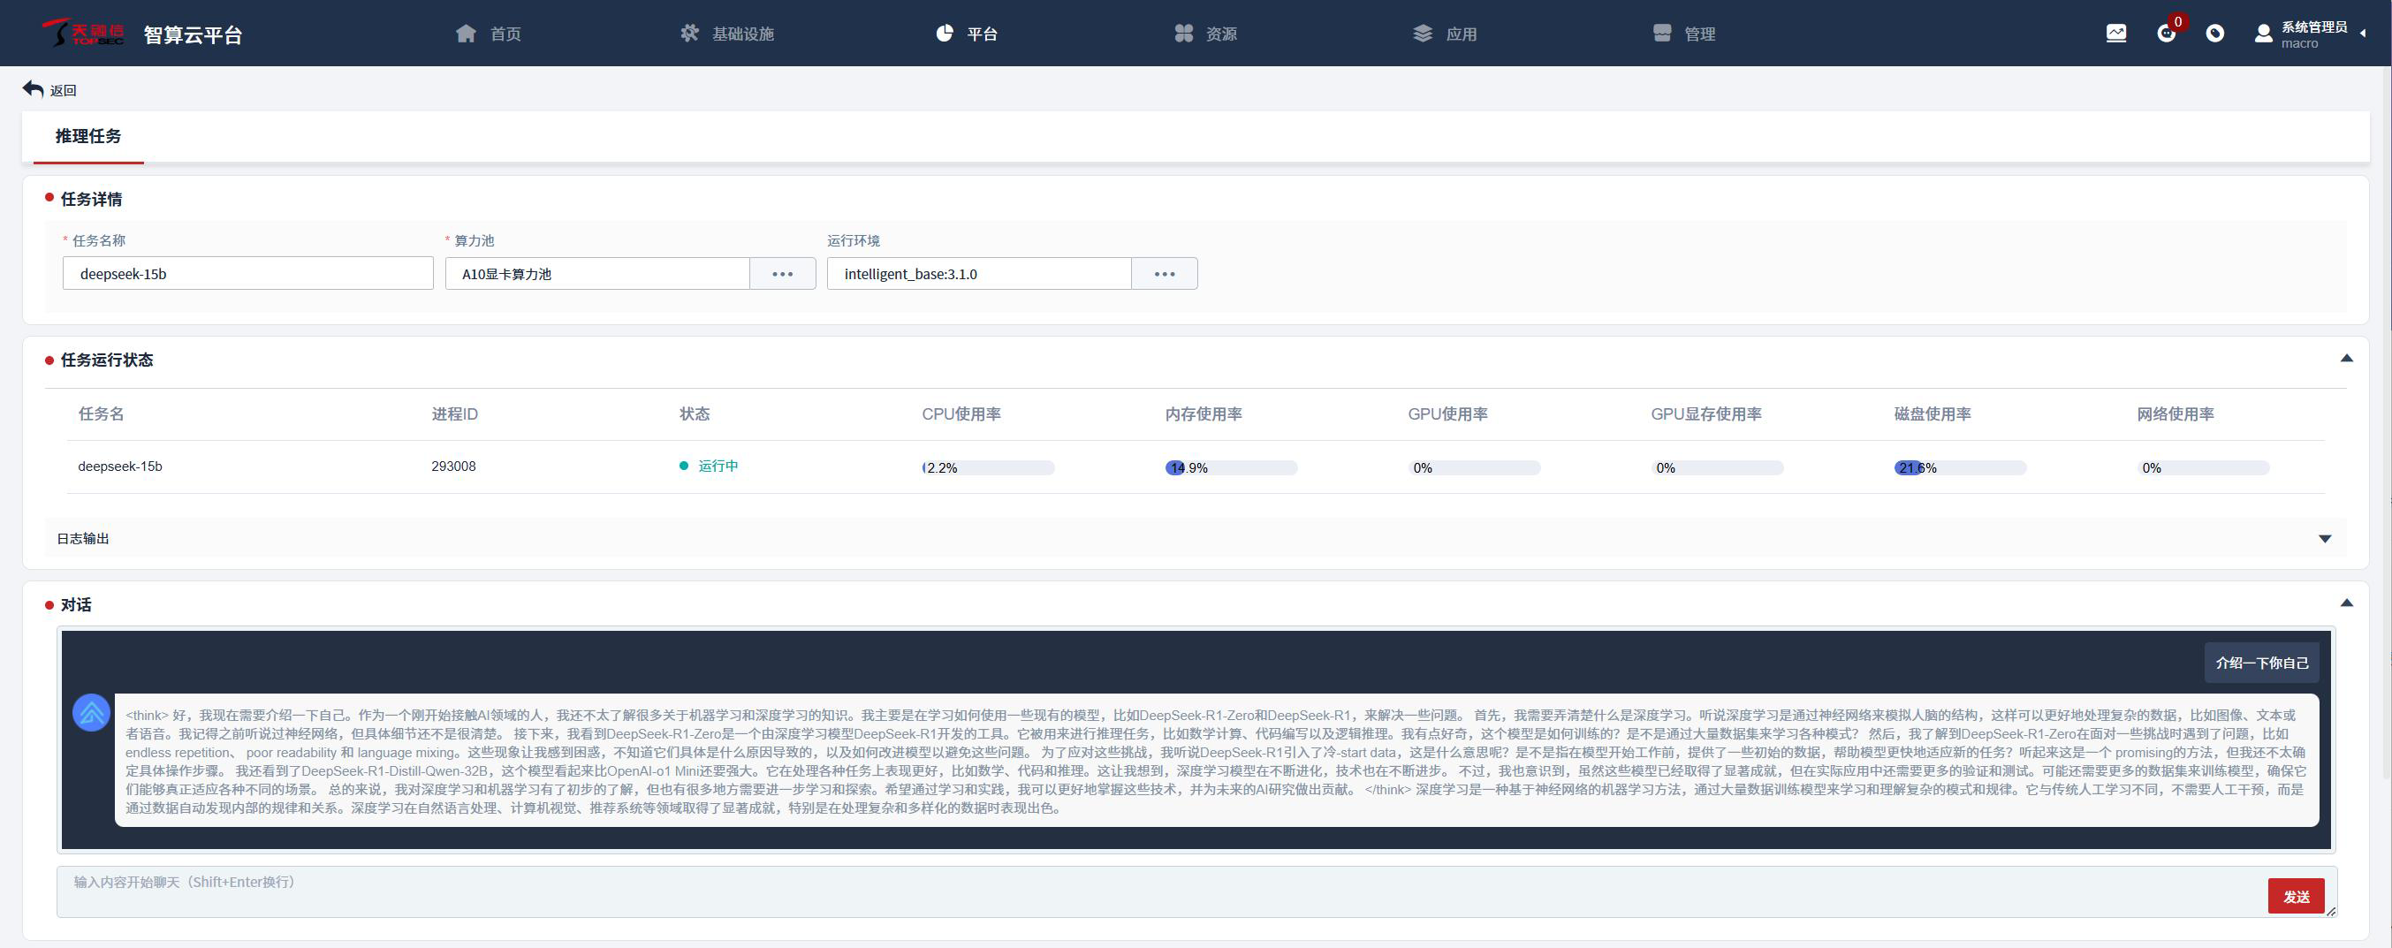The image size is (2392, 948).
Task: Open the monitoring chart icon
Action: [2115, 34]
